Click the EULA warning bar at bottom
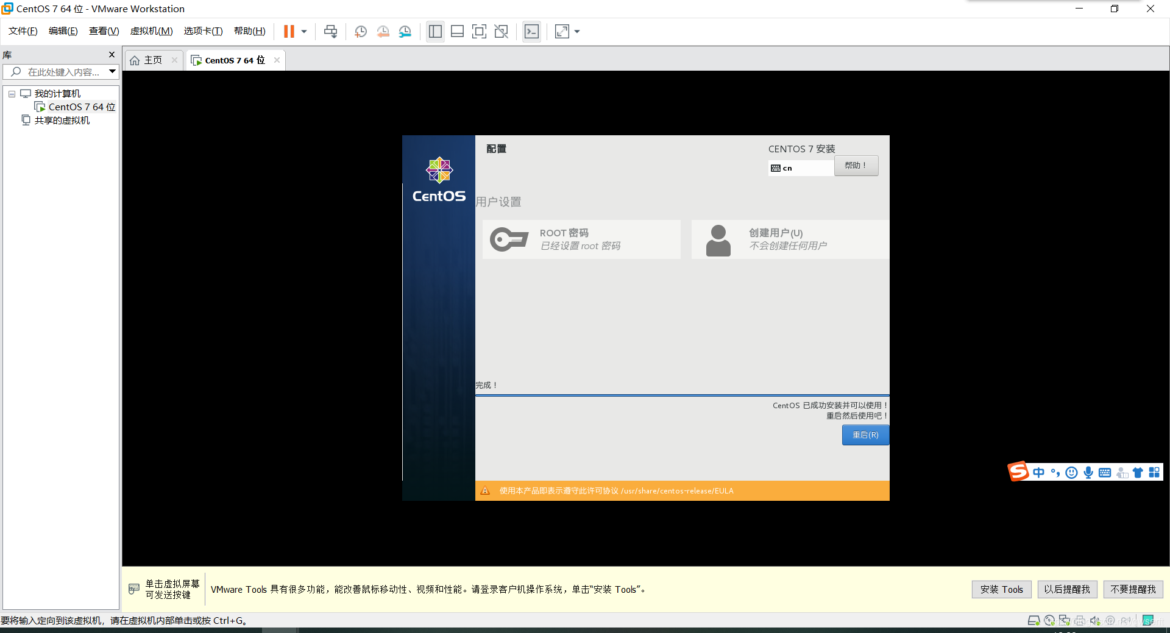The height and width of the screenshot is (633, 1170). pos(682,491)
